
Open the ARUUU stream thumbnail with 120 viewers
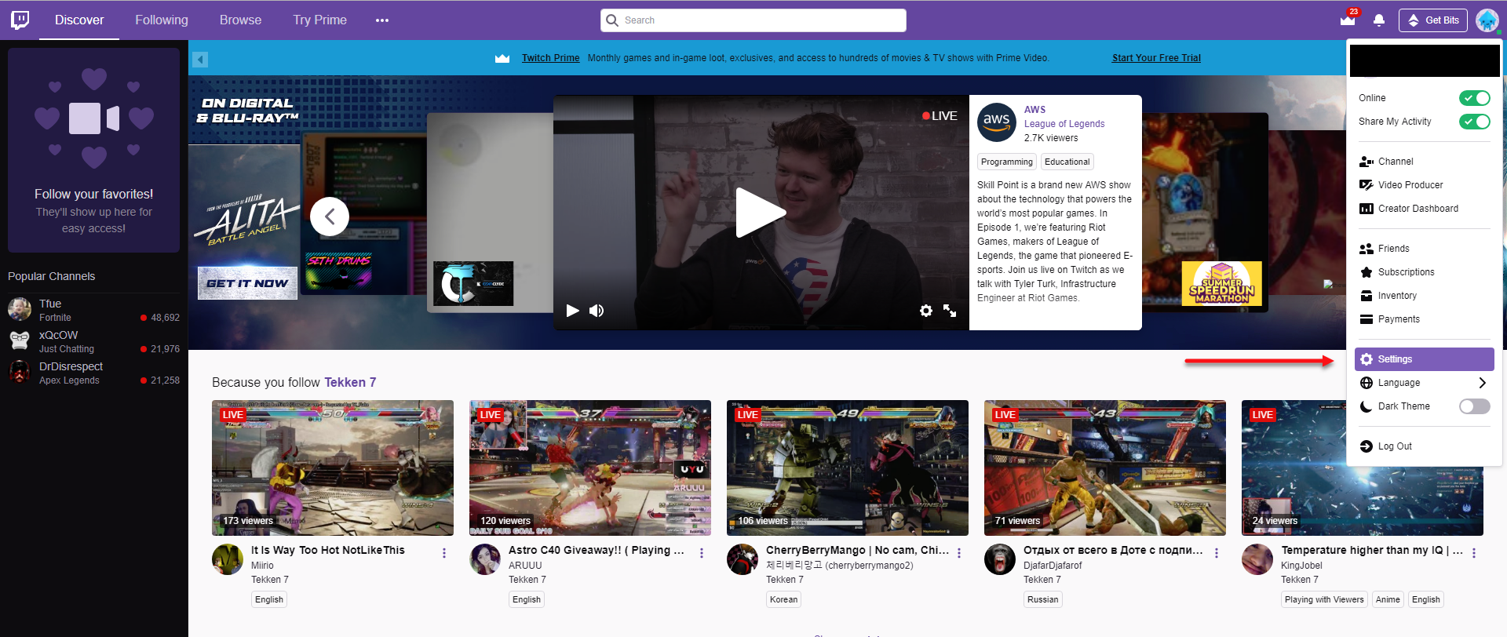[590, 468]
